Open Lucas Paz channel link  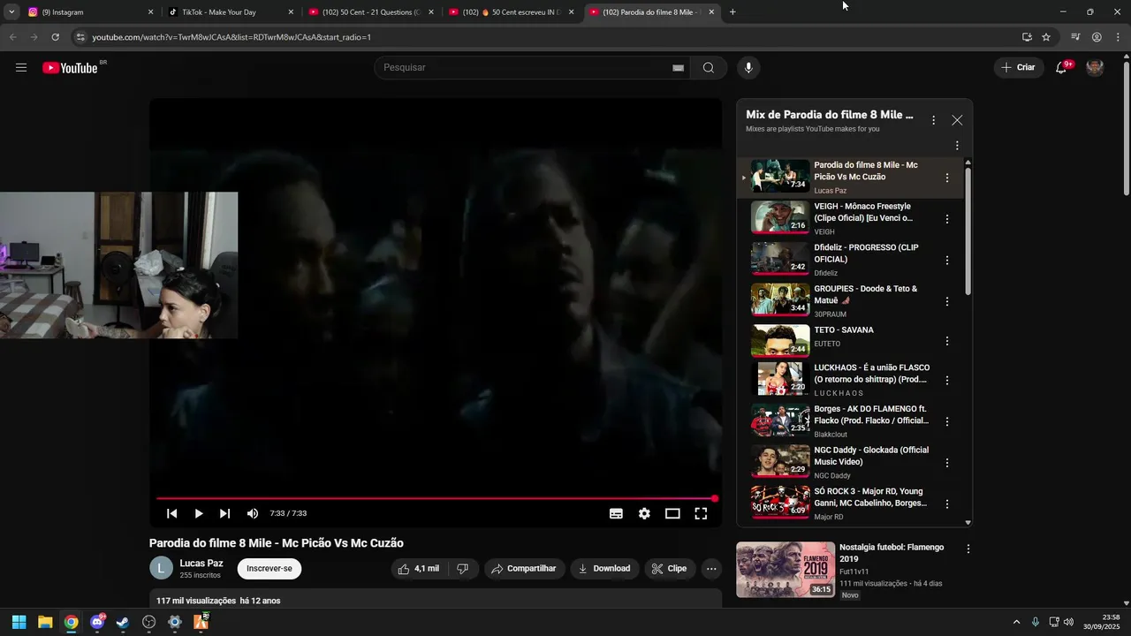click(x=201, y=564)
